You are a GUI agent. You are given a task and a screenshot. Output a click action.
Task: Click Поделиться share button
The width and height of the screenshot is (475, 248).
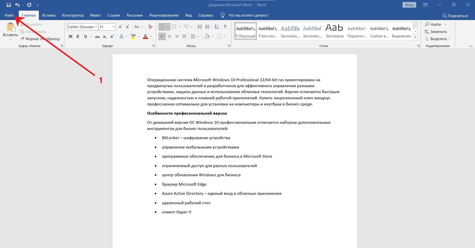[x=455, y=15]
